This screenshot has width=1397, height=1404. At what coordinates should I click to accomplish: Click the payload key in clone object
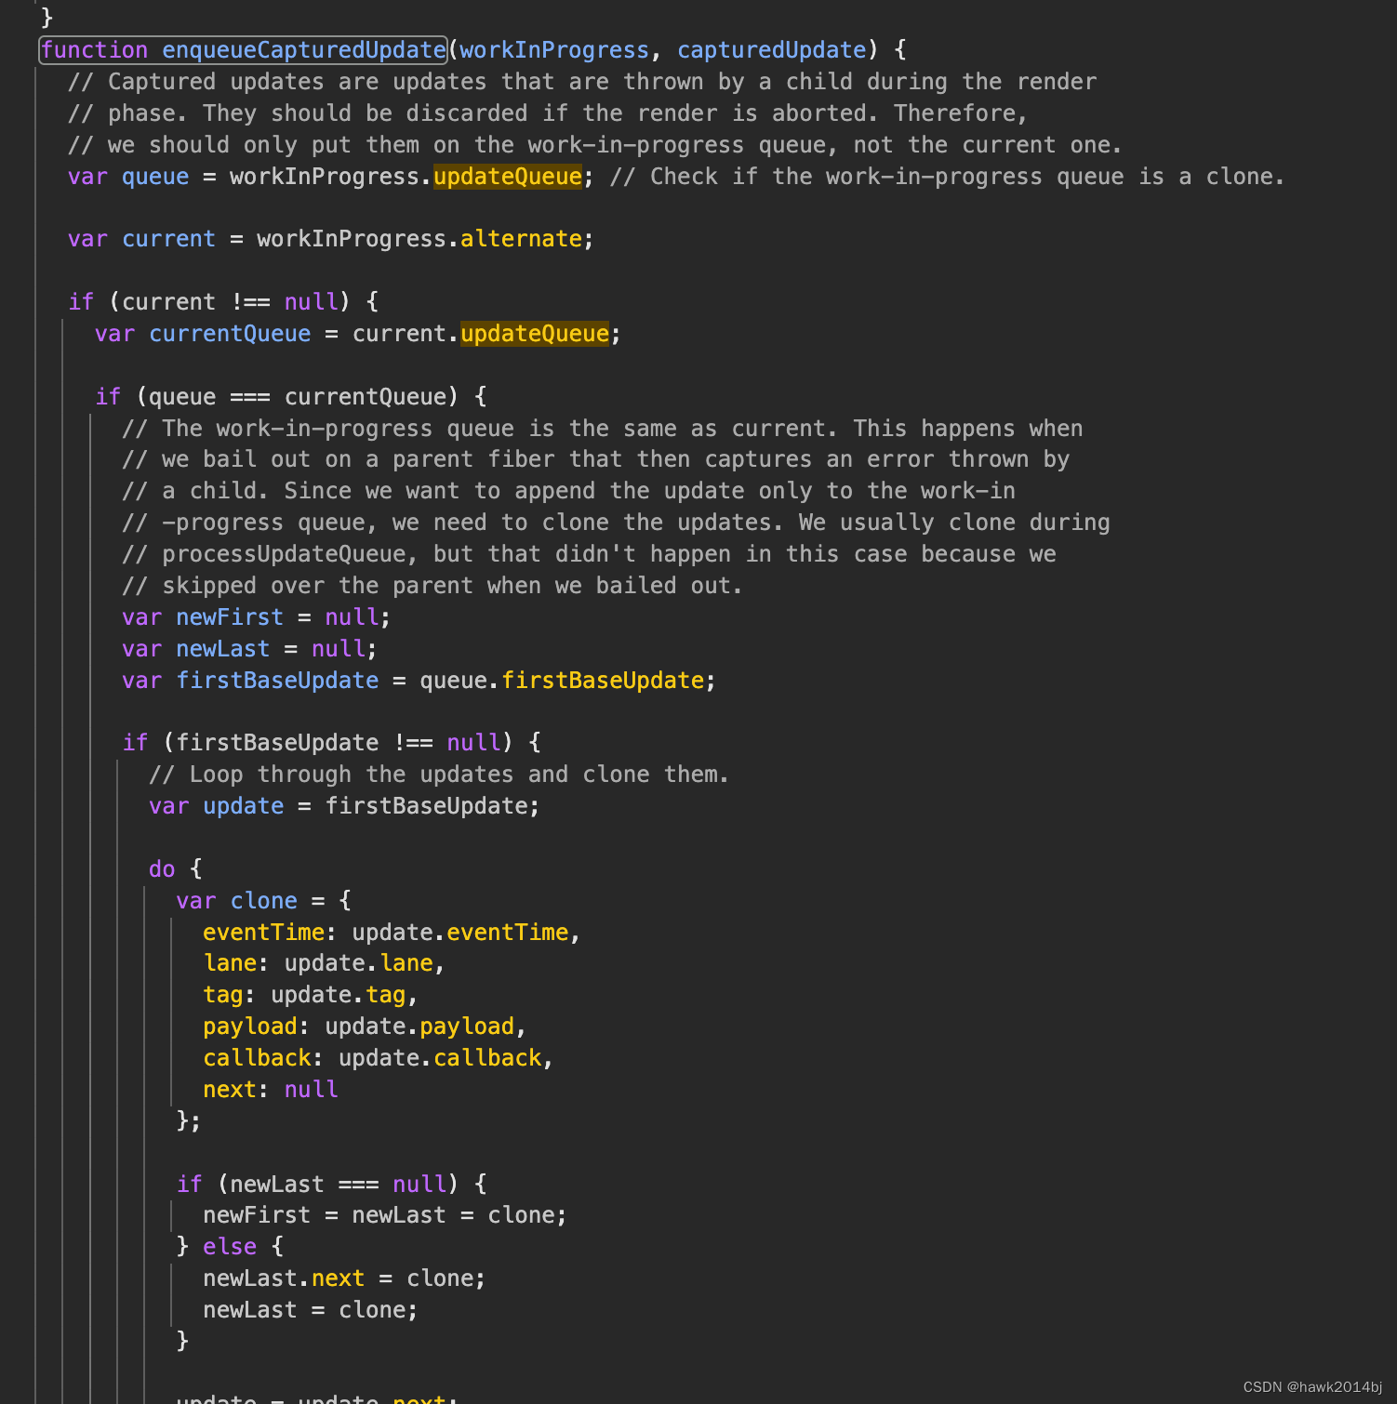(250, 1027)
